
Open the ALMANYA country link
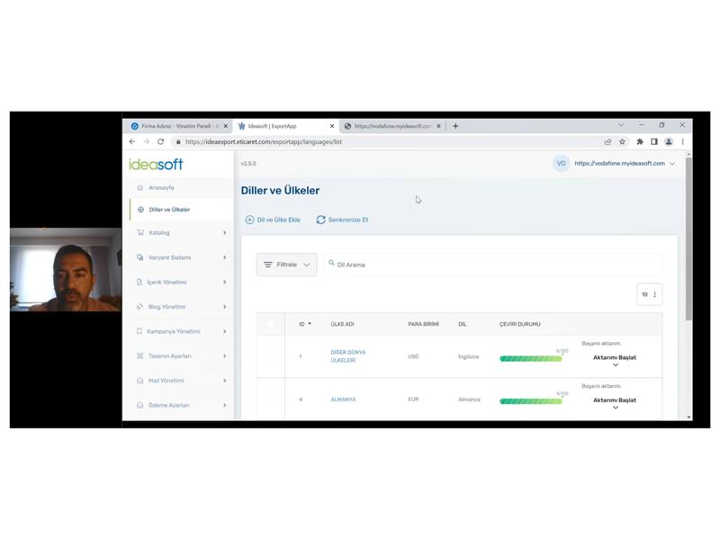click(343, 400)
